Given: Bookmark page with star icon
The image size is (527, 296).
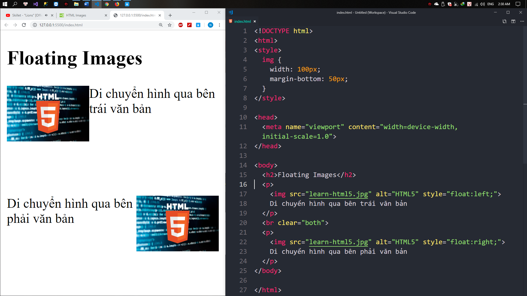Looking at the screenshot, I should [x=170, y=25].
